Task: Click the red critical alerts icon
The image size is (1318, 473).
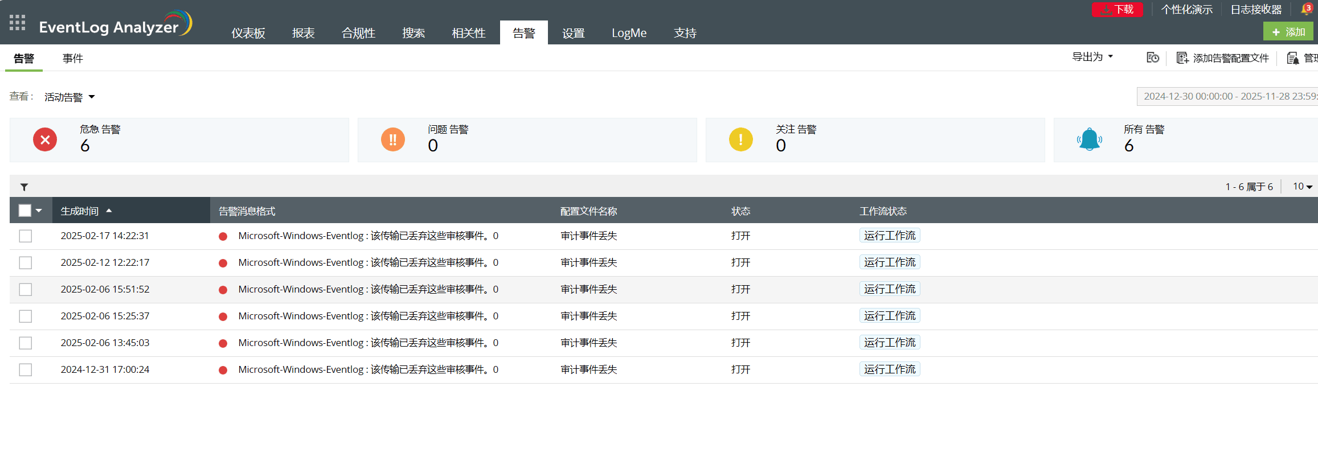Action: pyautogui.click(x=45, y=139)
